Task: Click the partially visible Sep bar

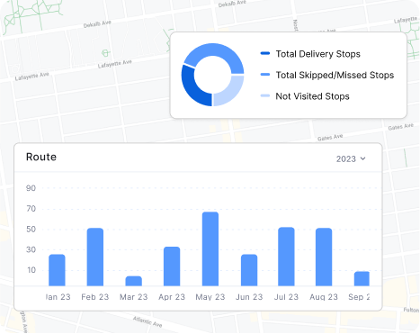Action: pyautogui.click(x=362, y=278)
